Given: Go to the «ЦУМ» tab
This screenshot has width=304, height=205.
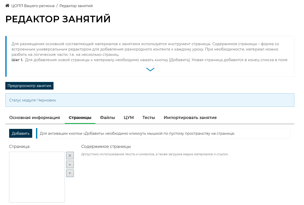Looking at the screenshot, I should [x=129, y=118].
